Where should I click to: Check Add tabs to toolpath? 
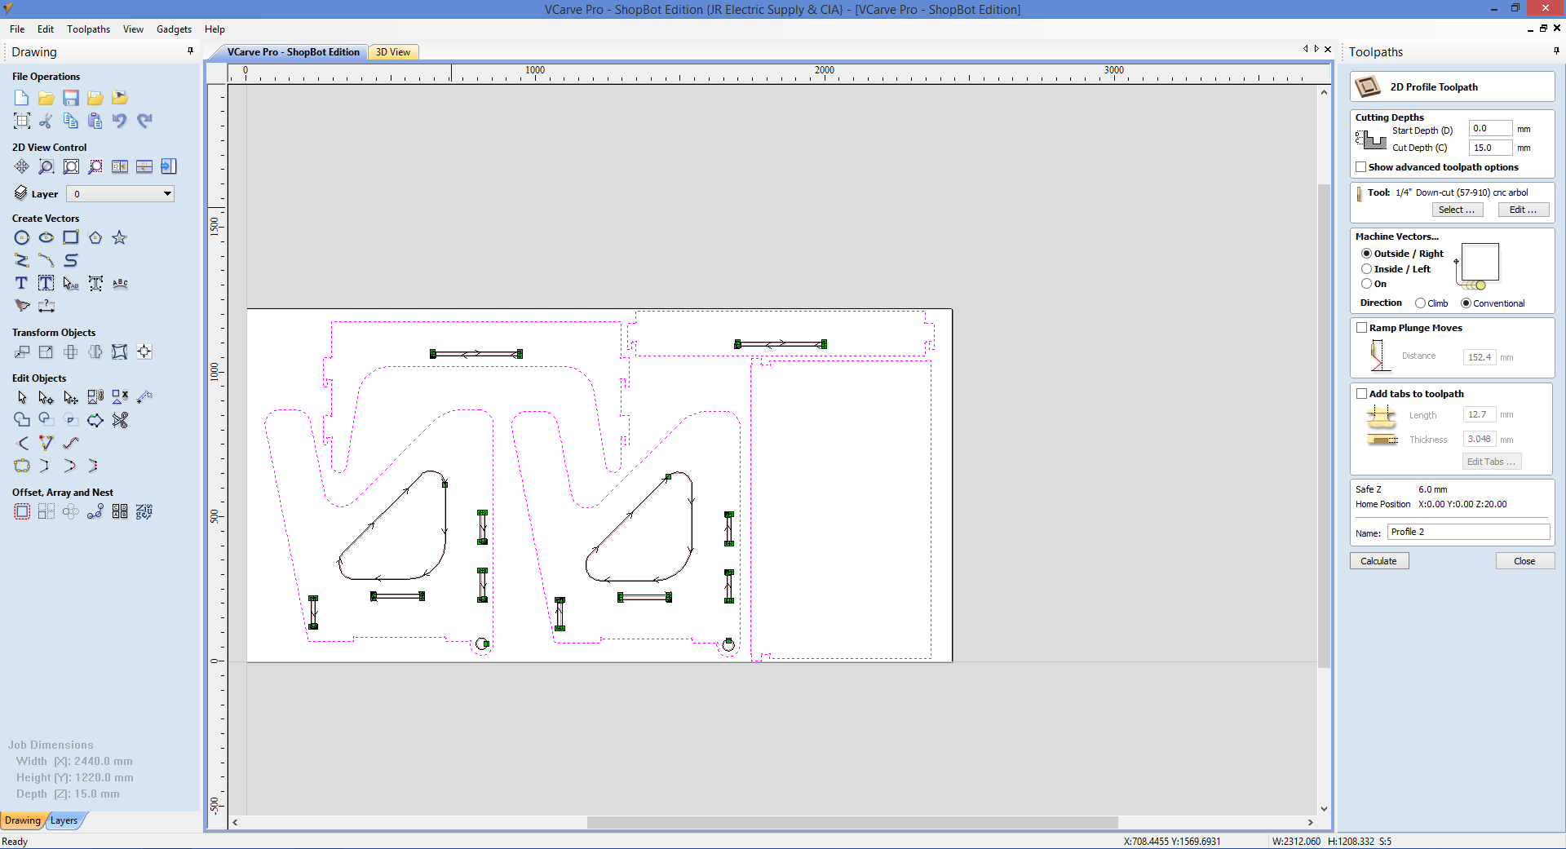click(1361, 394)
